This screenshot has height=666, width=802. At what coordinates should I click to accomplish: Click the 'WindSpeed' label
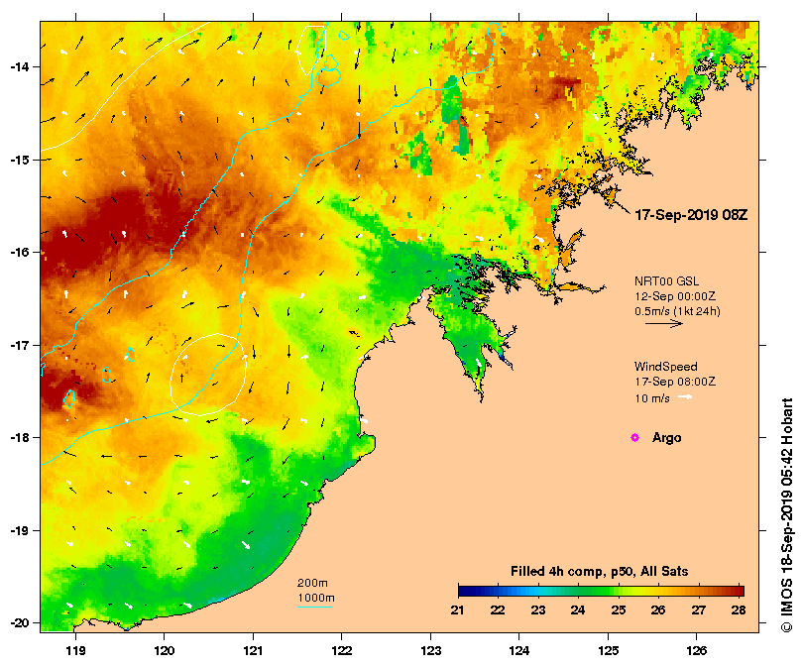pyautogui.click(x=665, y=367)
